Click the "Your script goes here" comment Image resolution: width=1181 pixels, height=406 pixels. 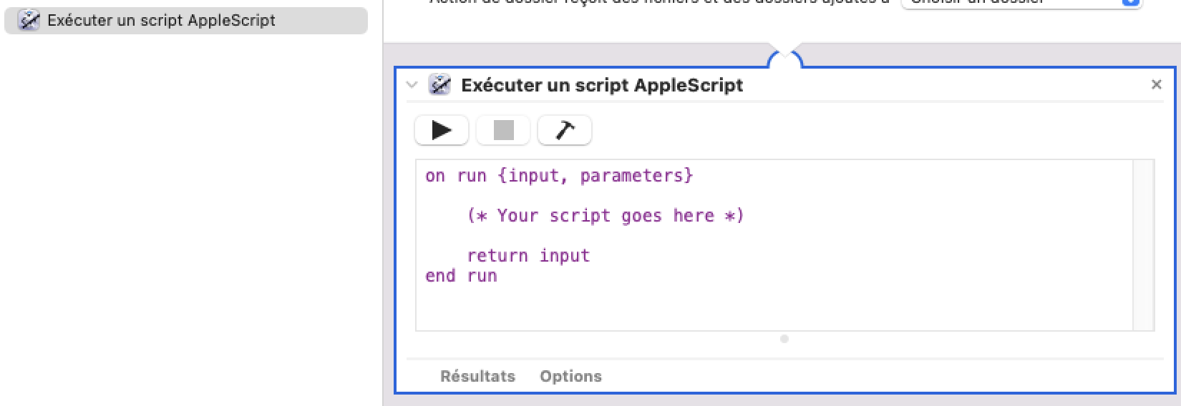(x=606, y=216)
